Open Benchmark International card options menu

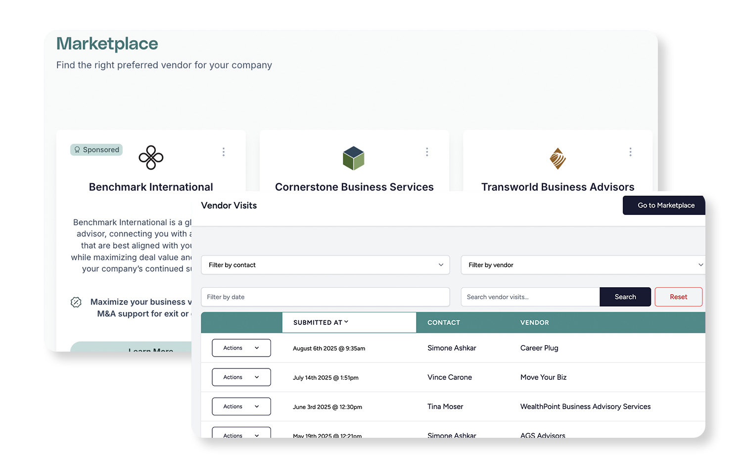[224, 152]
